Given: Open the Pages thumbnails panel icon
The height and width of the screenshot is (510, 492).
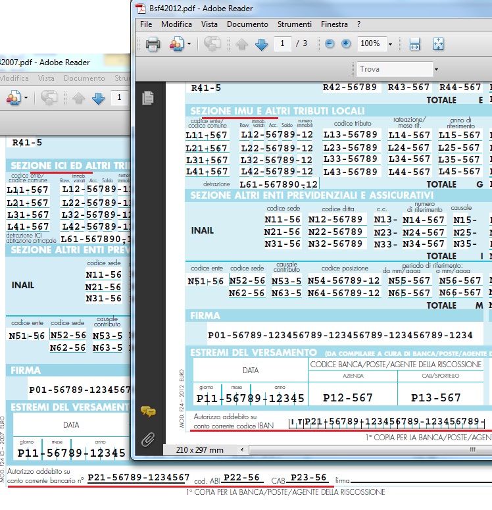Looking at the screenshot, I should pos(148,98).
